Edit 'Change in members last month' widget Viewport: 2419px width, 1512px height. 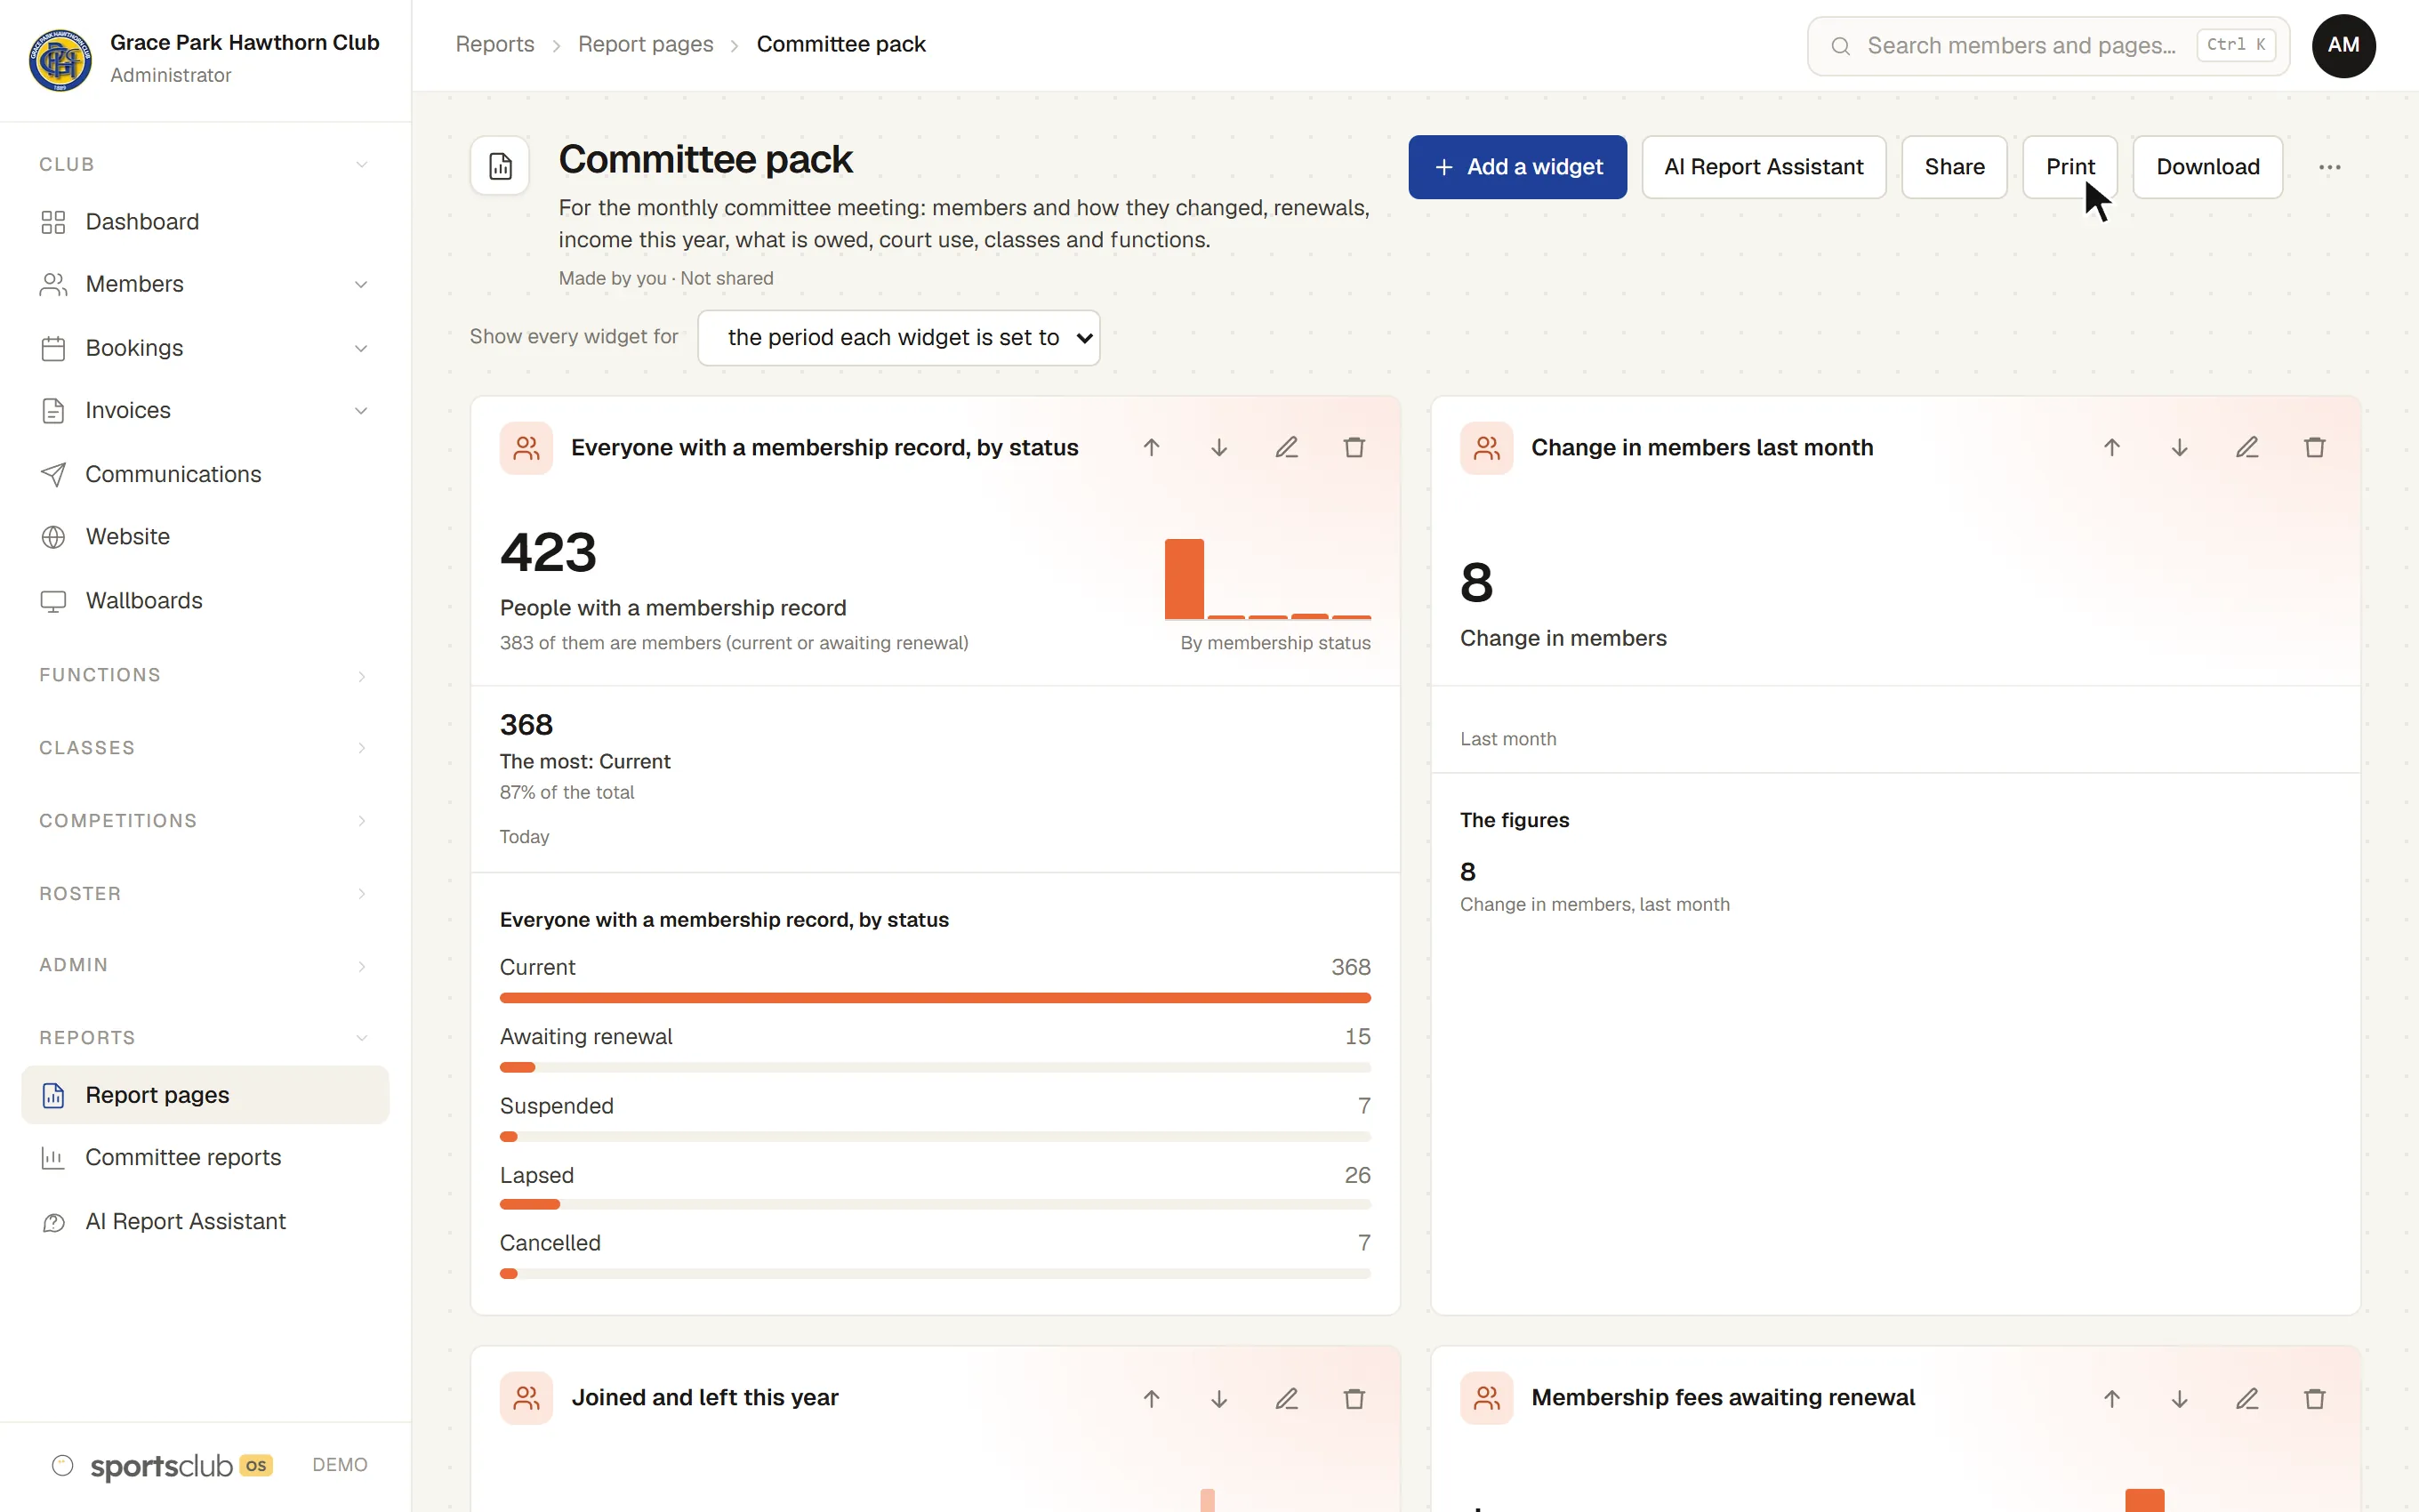[2247, 447]
